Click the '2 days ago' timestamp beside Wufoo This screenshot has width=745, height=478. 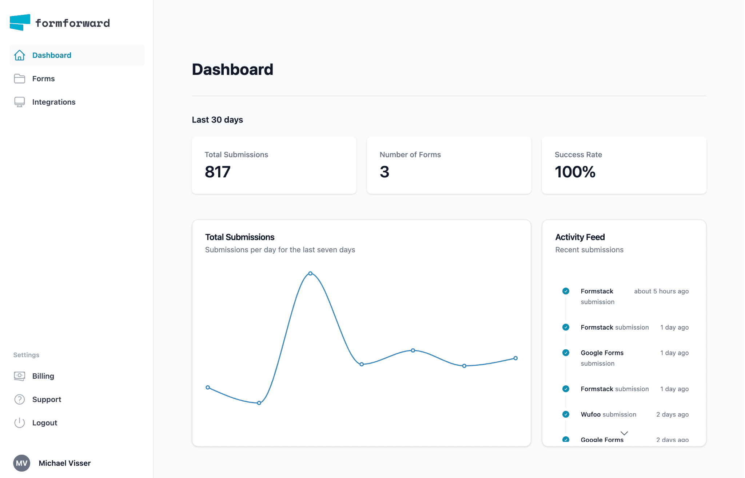[x=673, y=414]
